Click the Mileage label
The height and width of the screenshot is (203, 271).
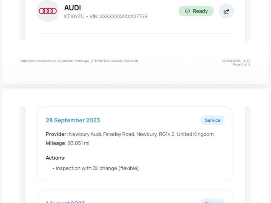56,143
